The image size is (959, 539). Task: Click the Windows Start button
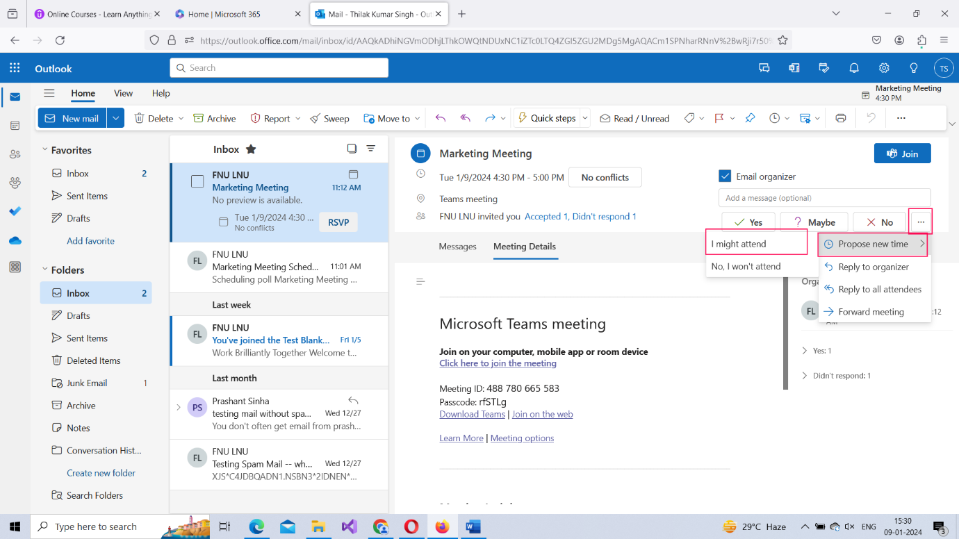click(x=15, y=526)
